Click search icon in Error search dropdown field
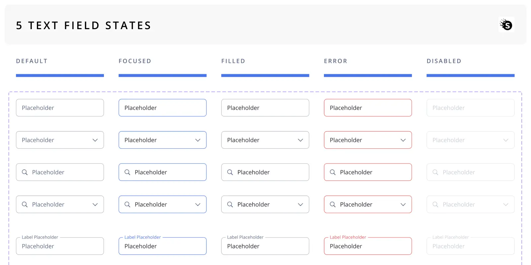Image resolution: width=531 pixels, height=265 pixels. click(333, 204)
